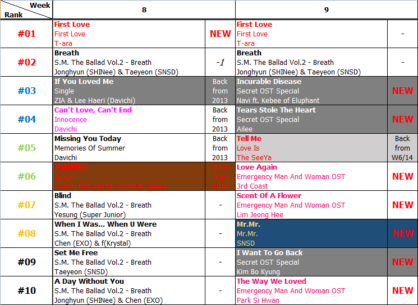The width and height of the screenshot is (418, 305).
Task: Select Tell Me by The SeeYa cell
Action: pyautogui.click(x=311, y=148)
